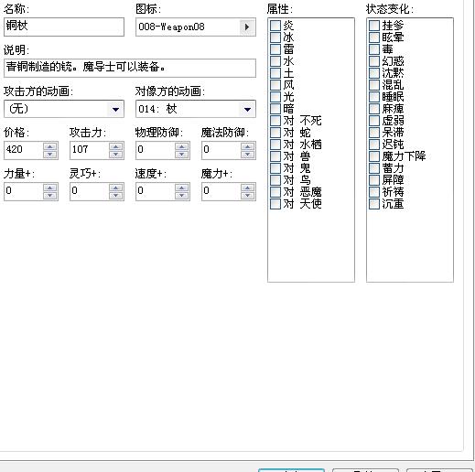Check the 风 attribute checkbox
The image size is (475, 472).
coord(275,85)
